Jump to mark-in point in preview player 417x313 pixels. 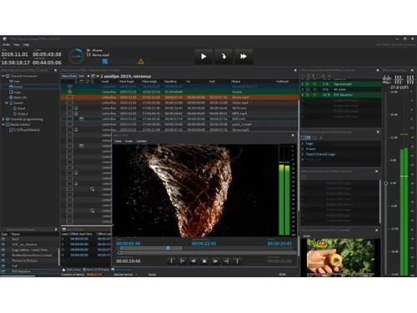tap(182, 261)
